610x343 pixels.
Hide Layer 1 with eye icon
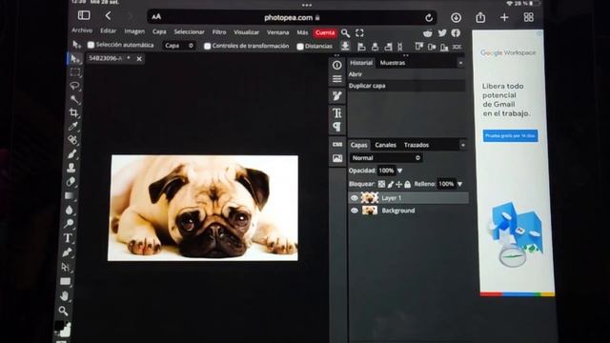(354, 198)
